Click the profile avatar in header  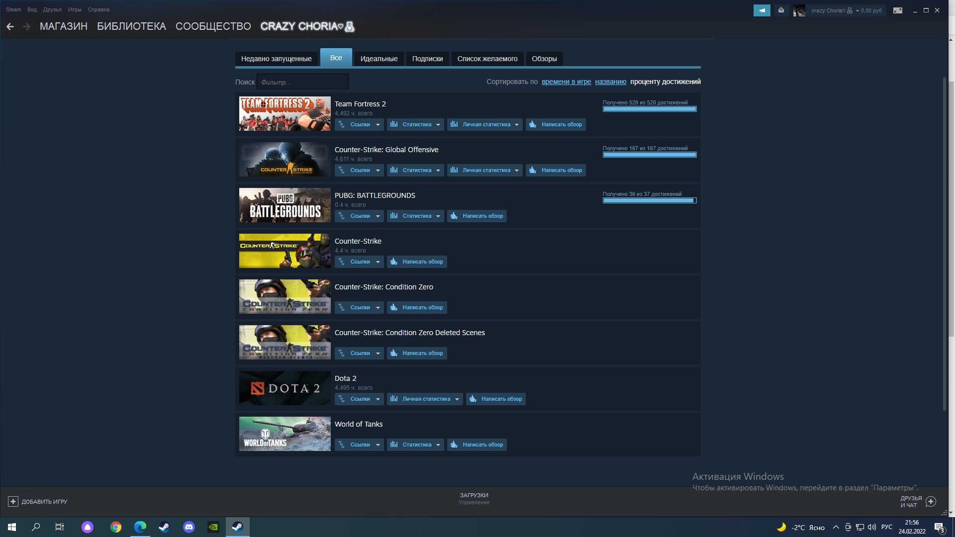[x=799, y=10]
